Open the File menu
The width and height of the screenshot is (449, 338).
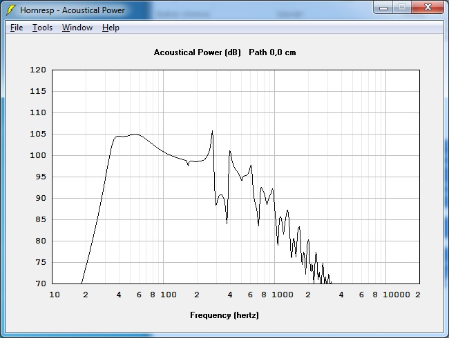click(17, 28)
